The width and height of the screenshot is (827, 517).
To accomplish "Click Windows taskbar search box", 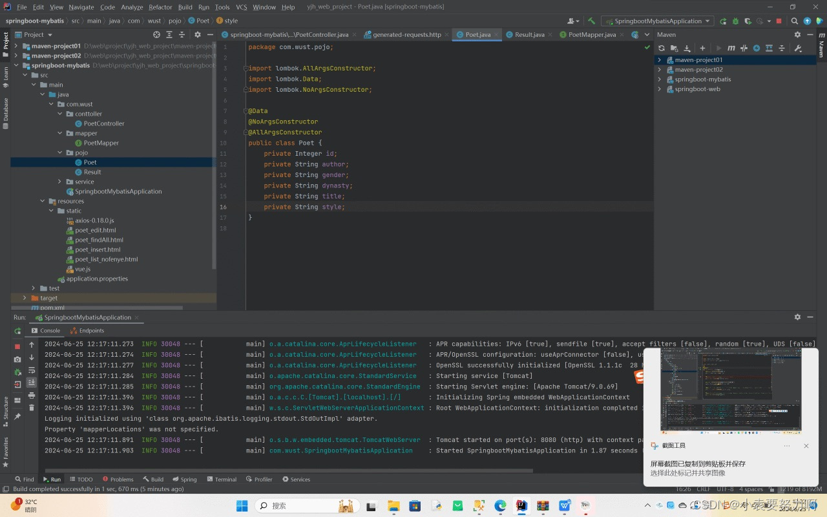I will 306,505.
